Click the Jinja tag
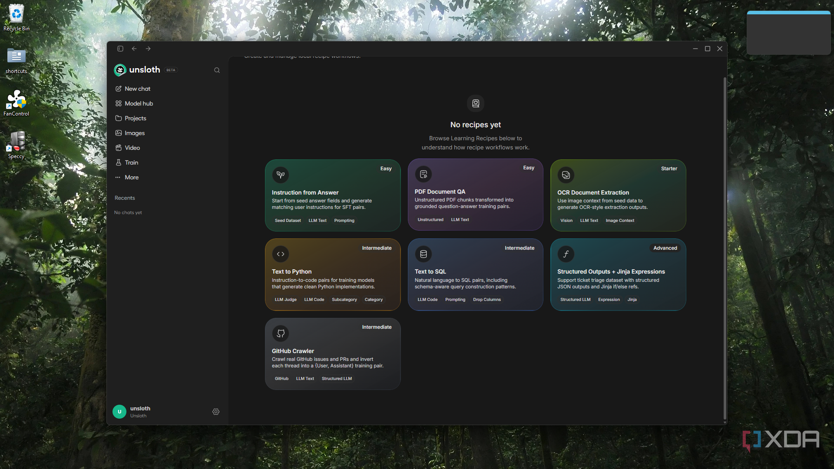The image size is (834, 469). click(632, 300)
